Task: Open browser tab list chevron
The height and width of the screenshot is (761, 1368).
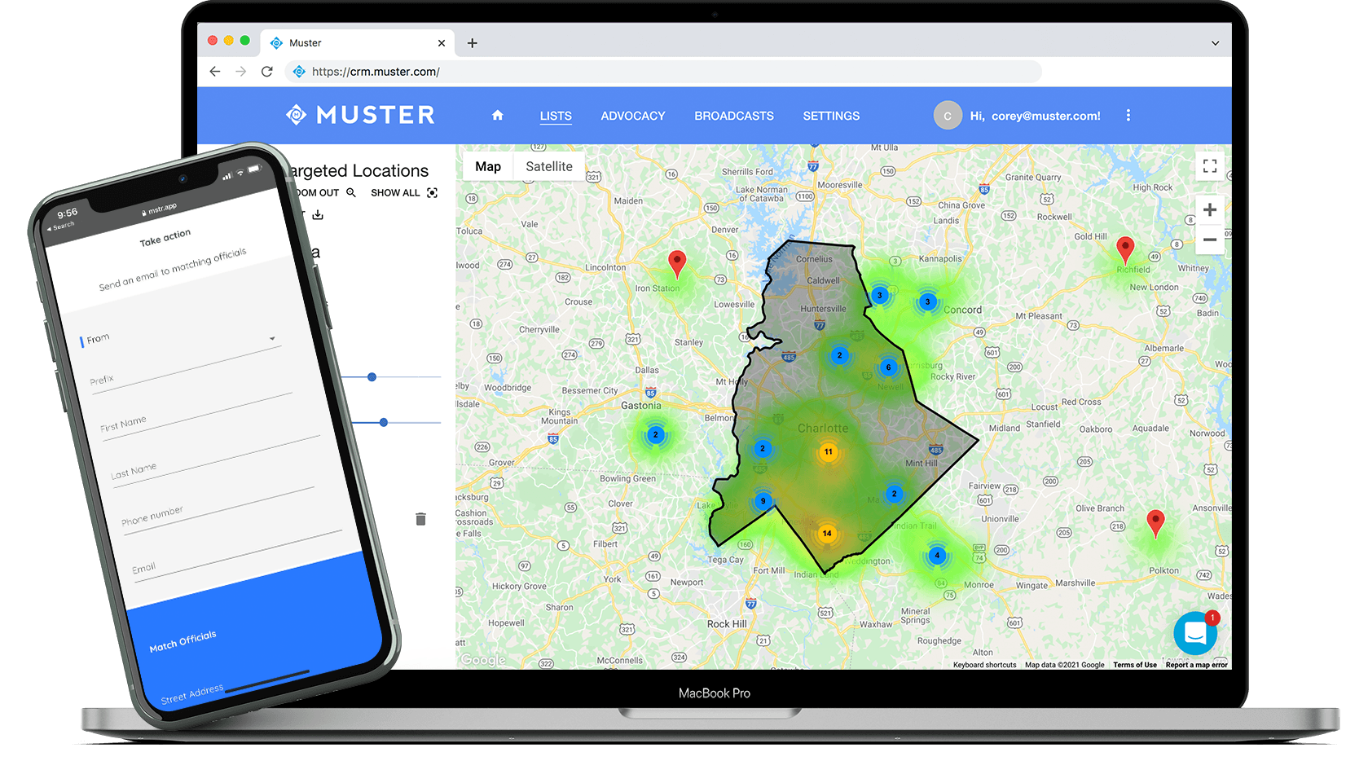Action: [x=1215, y=43]
